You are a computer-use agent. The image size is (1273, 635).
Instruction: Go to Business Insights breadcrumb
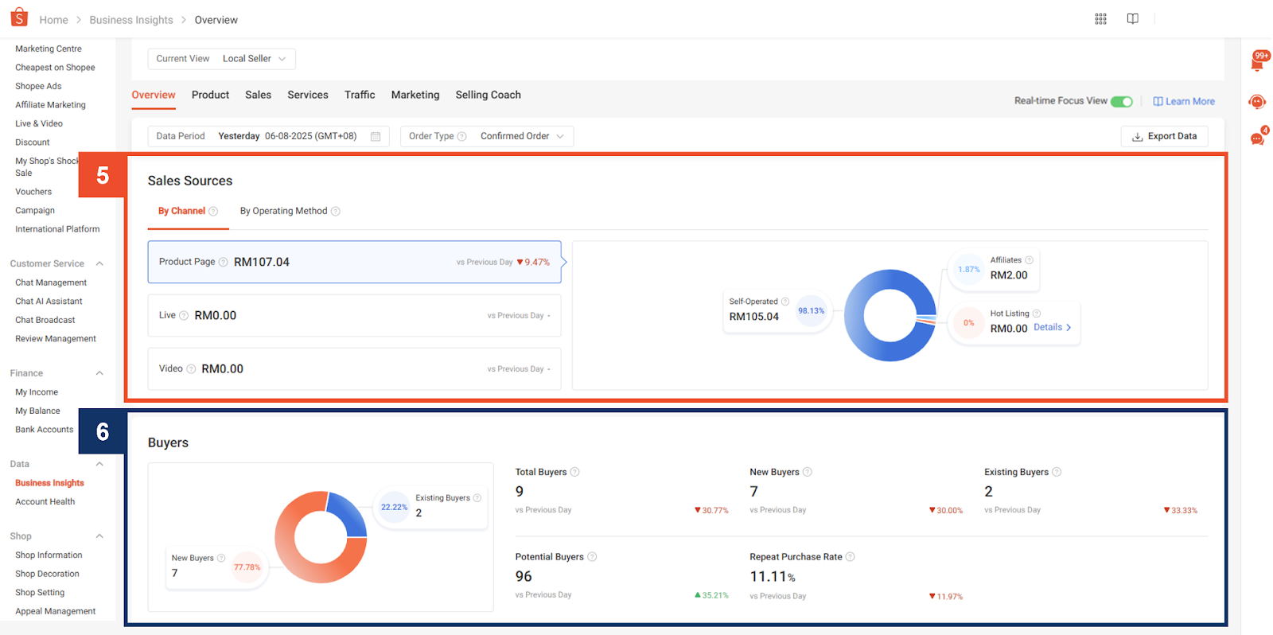tap(131, 20)
